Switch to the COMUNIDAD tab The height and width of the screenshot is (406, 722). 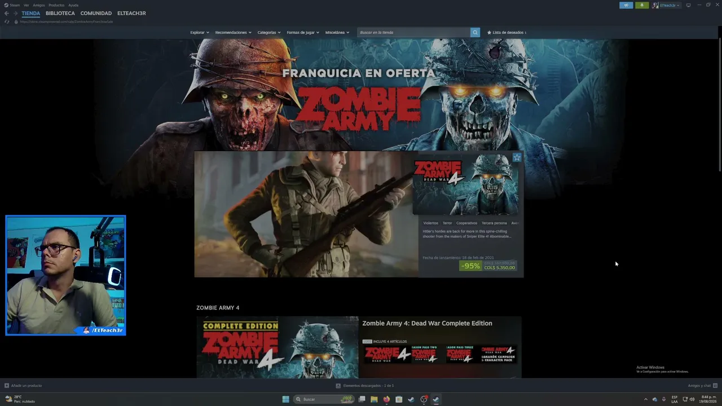click(96, 14)
